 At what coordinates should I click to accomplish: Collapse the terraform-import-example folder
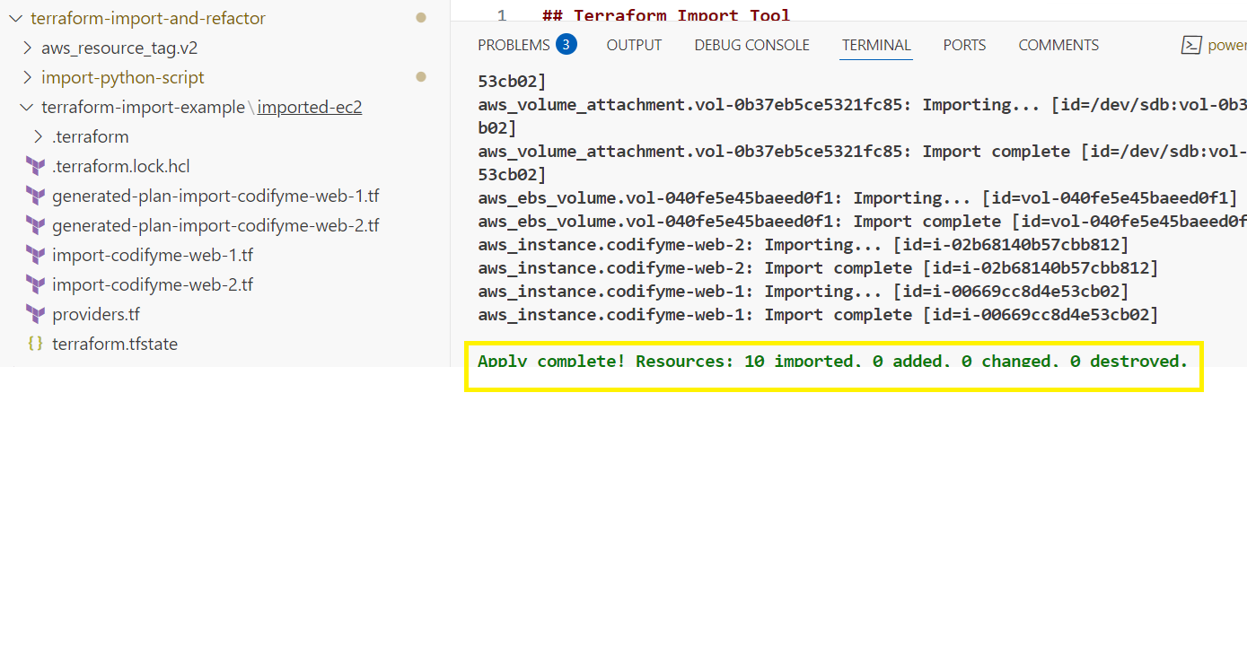[x=26, y=107]
